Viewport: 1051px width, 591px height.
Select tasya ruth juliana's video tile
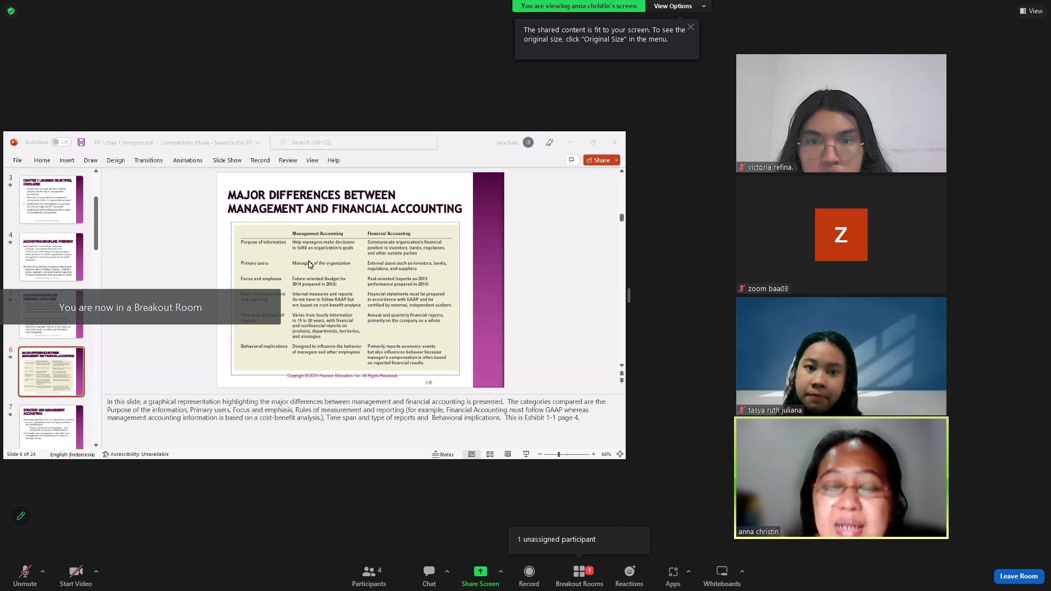coord(841,356)
